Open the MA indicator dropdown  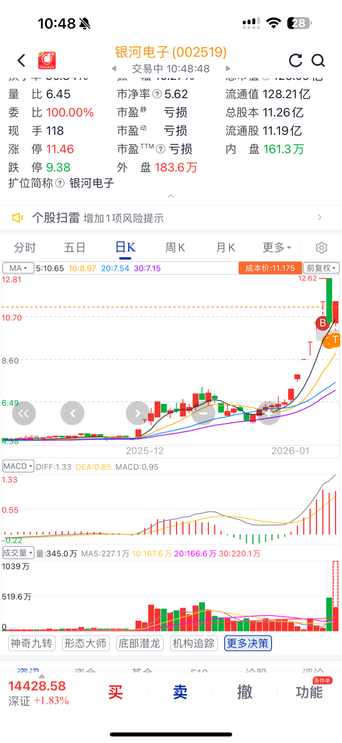18,268
